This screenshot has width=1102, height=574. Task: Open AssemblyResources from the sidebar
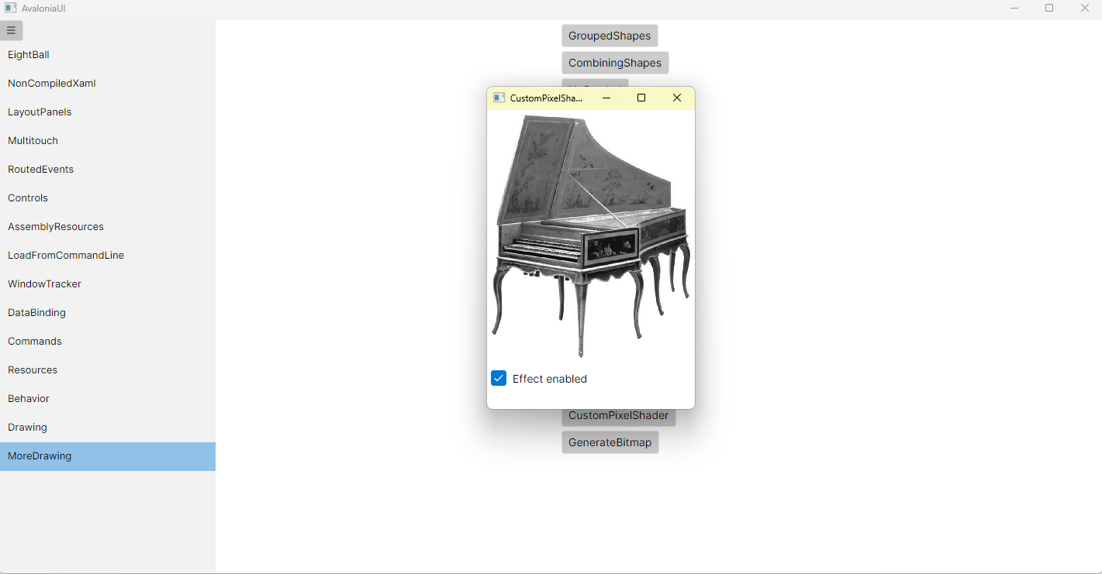click(108, 227)
